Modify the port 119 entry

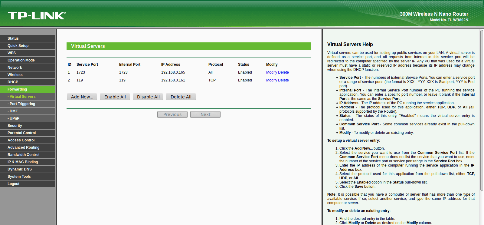click(x=272, y=80)
